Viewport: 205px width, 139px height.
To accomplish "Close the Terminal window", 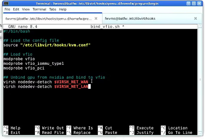I will point(199,3).
